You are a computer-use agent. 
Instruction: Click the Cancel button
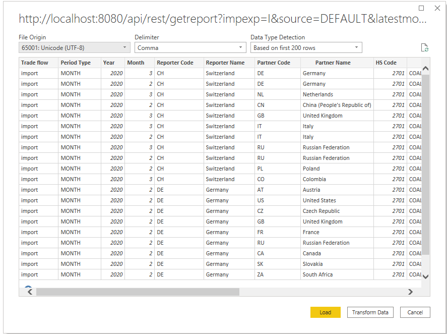[x=415, y=312]
